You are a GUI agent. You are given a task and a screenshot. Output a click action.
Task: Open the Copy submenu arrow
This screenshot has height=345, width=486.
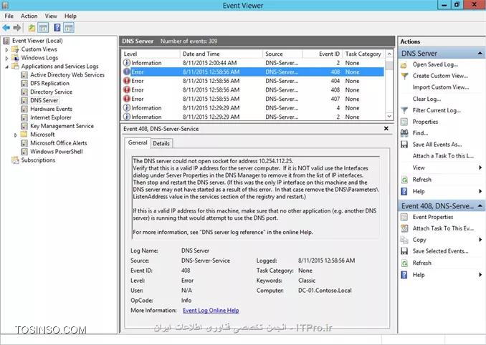click(x=480, y=240)
